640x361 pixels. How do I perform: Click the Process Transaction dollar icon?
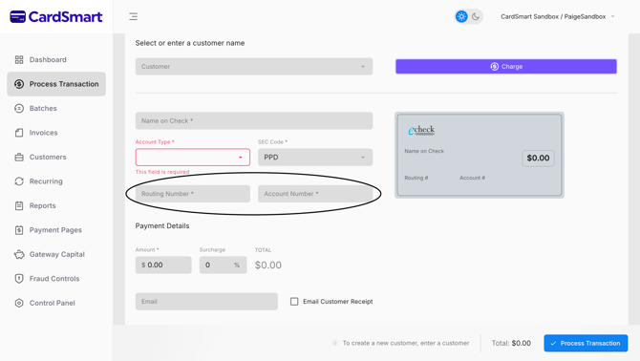[19, 84]
